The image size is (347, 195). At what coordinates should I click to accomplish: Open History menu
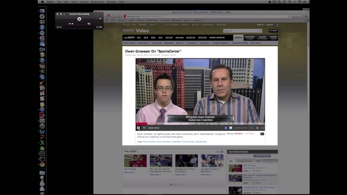[84, 2]
